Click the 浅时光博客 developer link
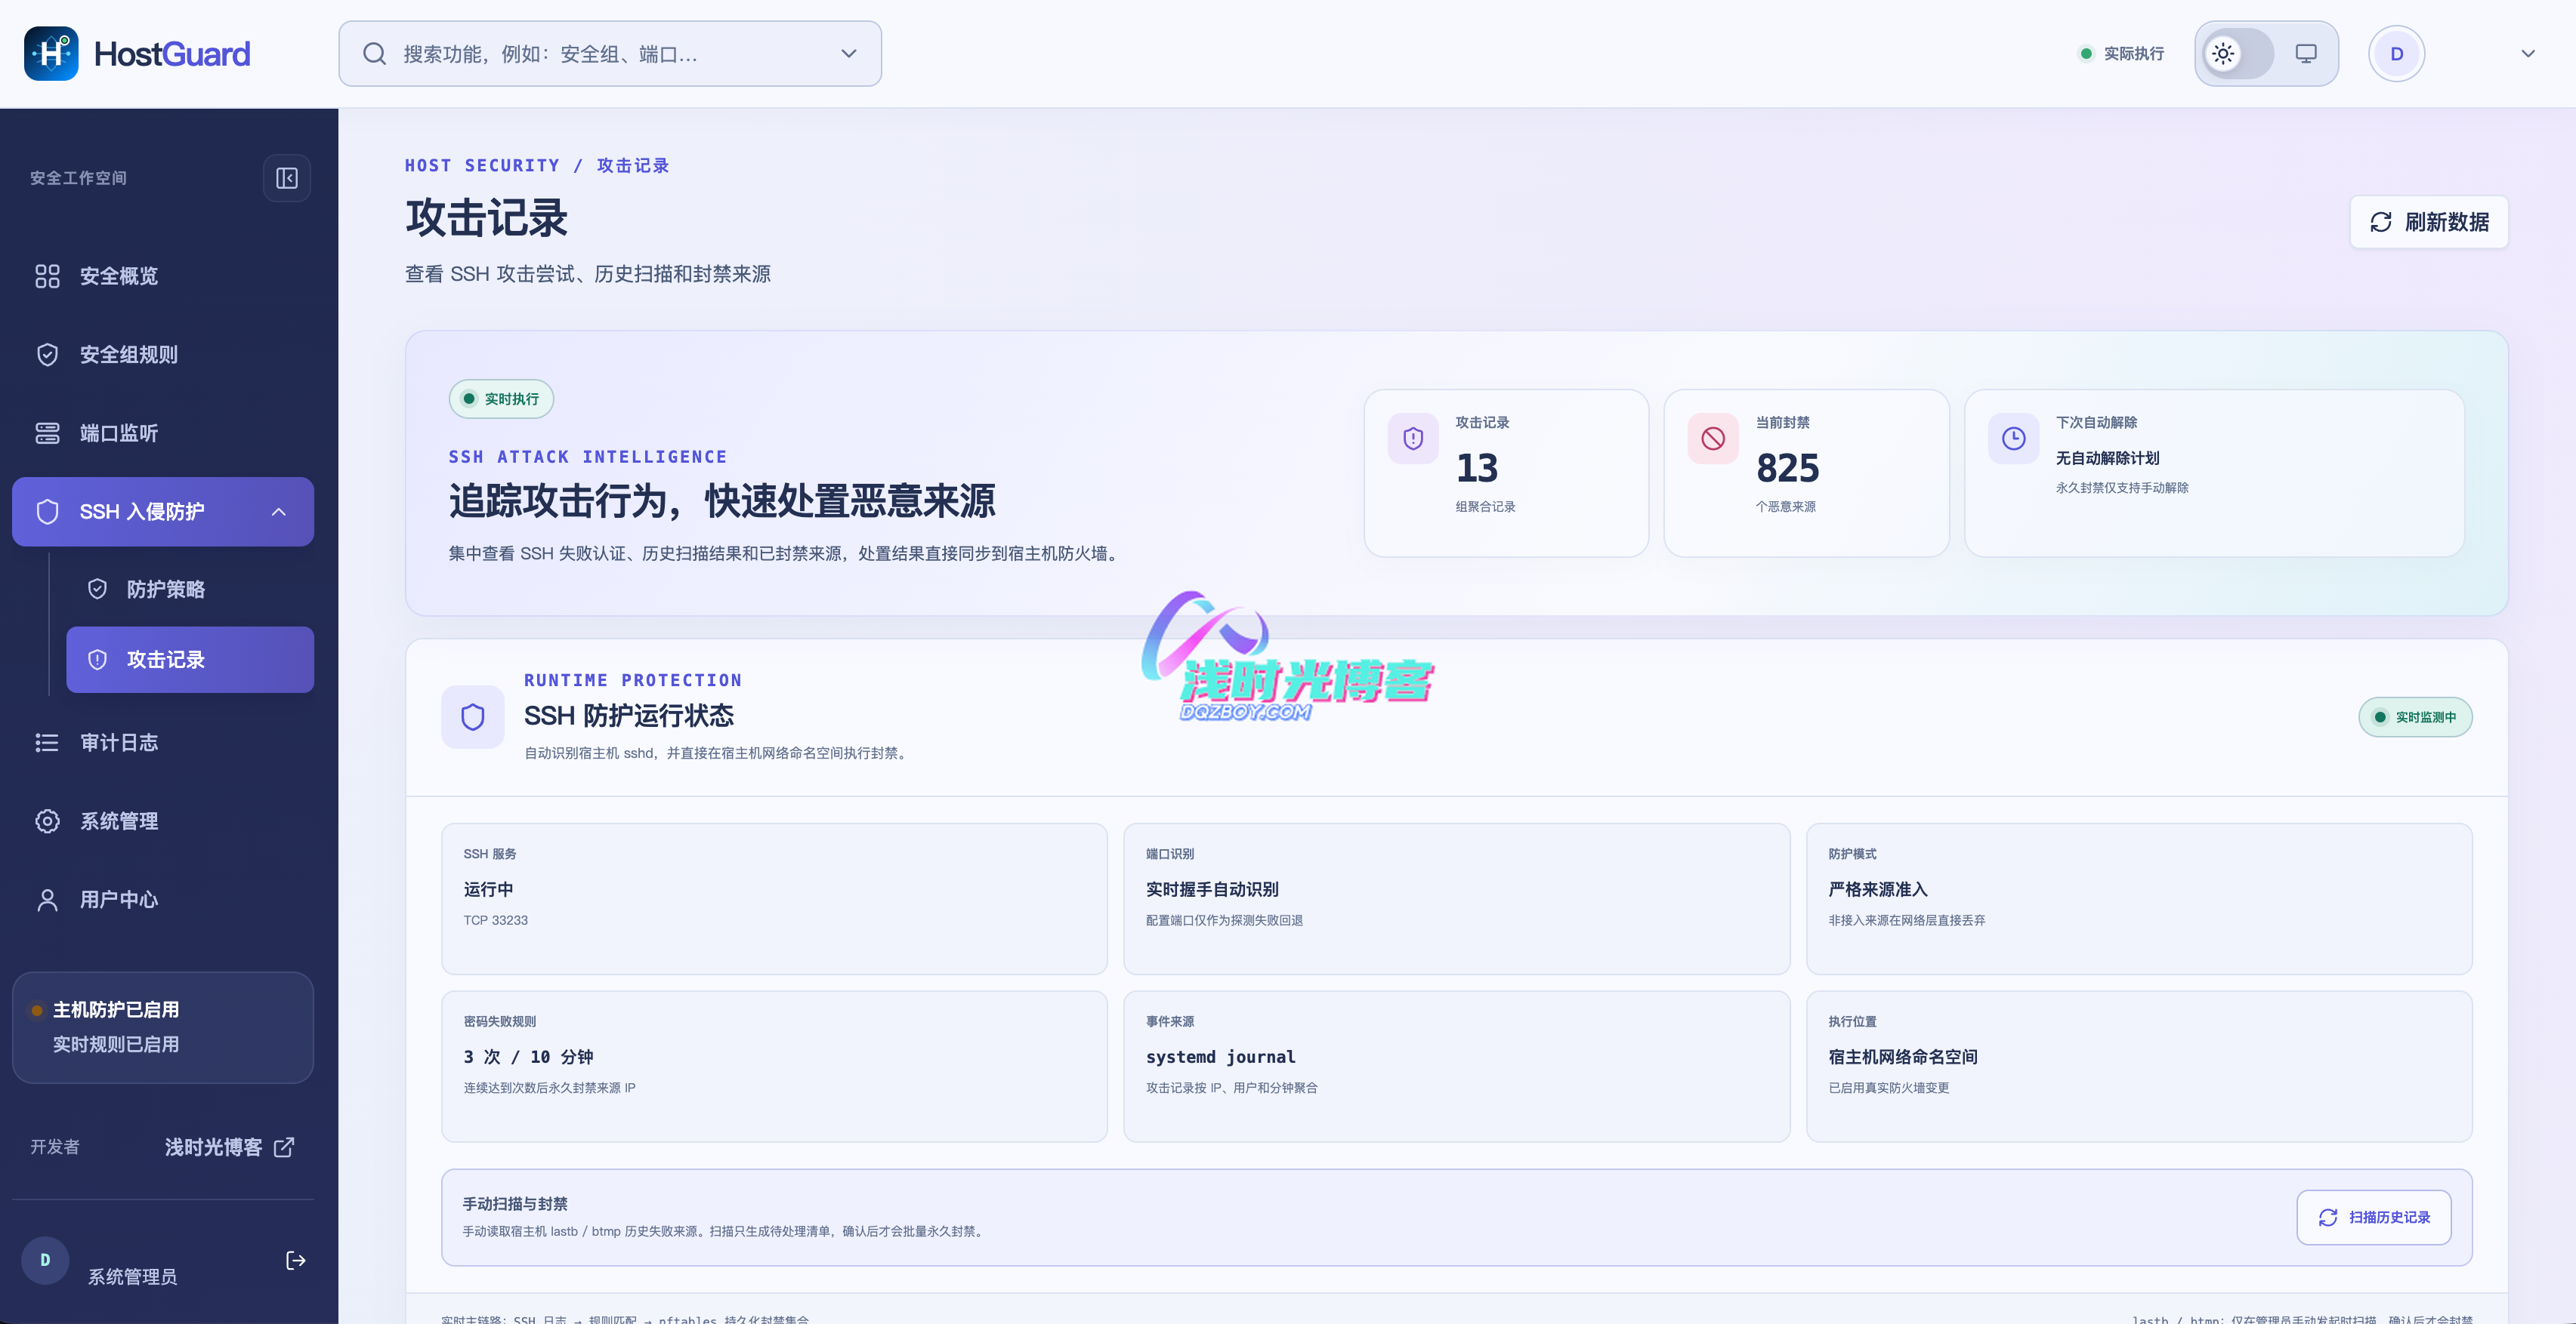The image size is (2576, 1324). coord(229,1147)
